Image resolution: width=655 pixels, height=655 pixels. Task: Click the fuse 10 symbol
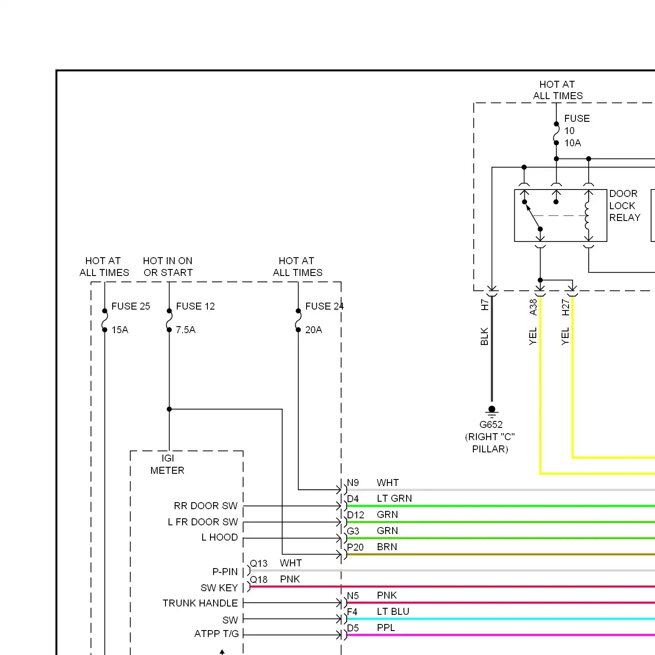tap(556, 133)
